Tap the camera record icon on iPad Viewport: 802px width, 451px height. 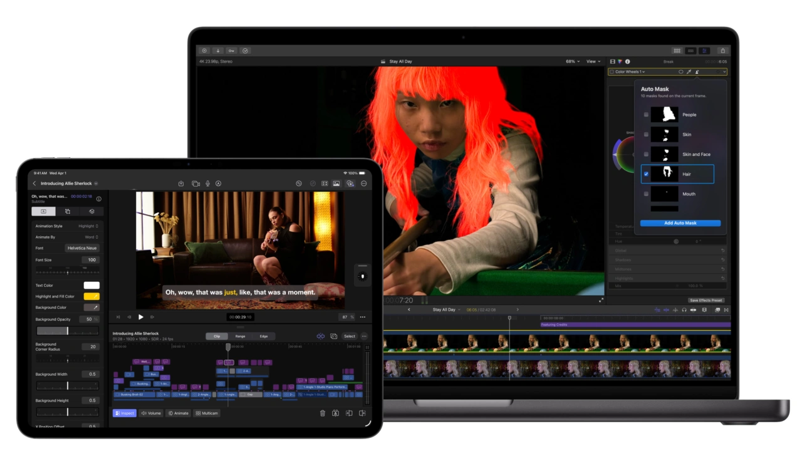click(195, 184)
